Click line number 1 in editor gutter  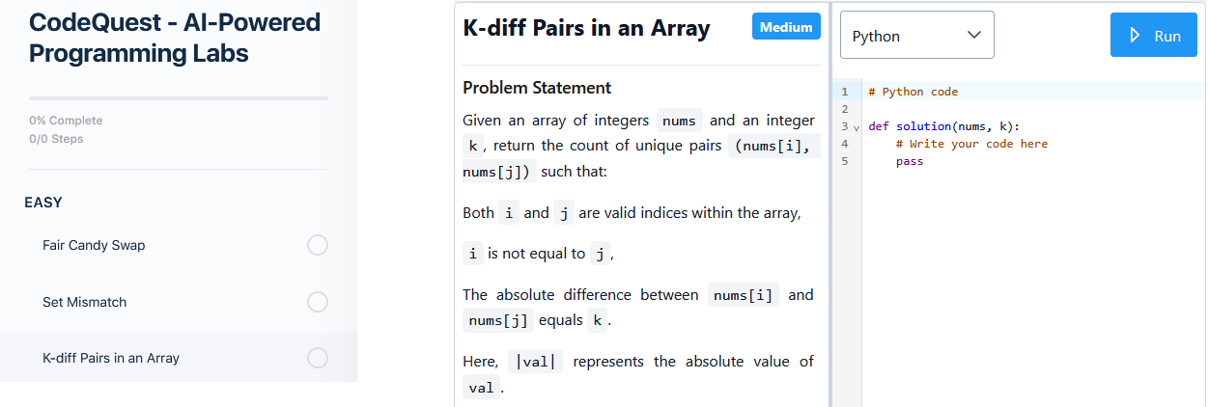point(844,92)
